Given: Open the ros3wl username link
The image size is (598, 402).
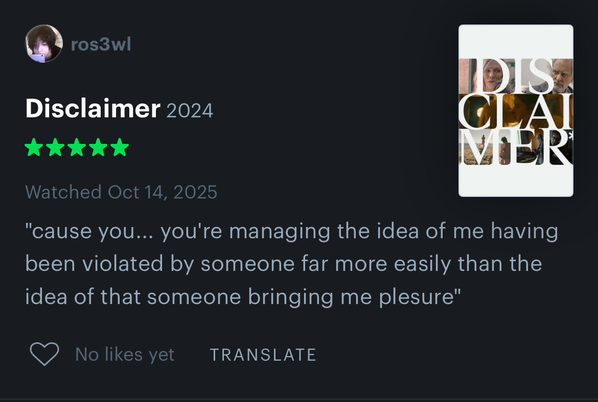Looking at the screenshot, I should (101, 44).
